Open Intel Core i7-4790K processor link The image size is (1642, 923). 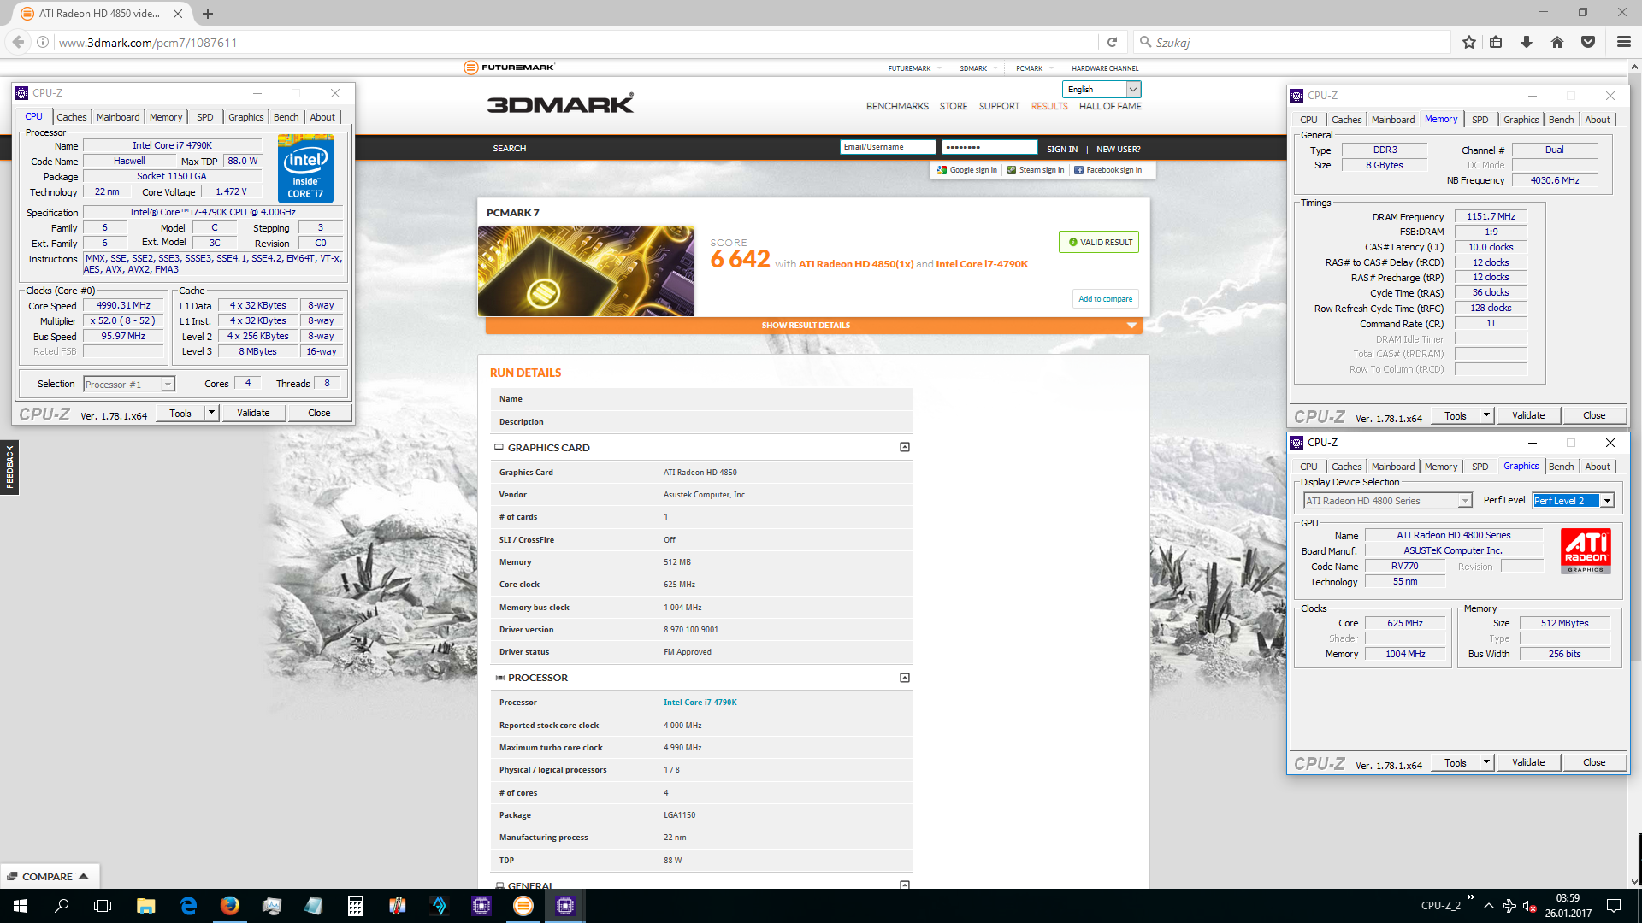700,703
